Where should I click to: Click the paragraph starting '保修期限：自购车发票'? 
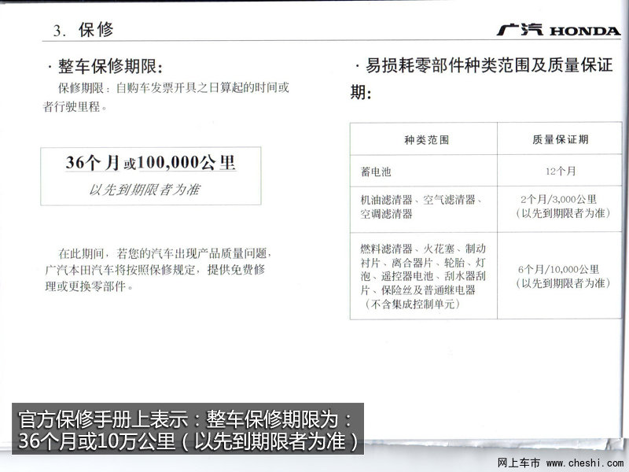point(166,97)
